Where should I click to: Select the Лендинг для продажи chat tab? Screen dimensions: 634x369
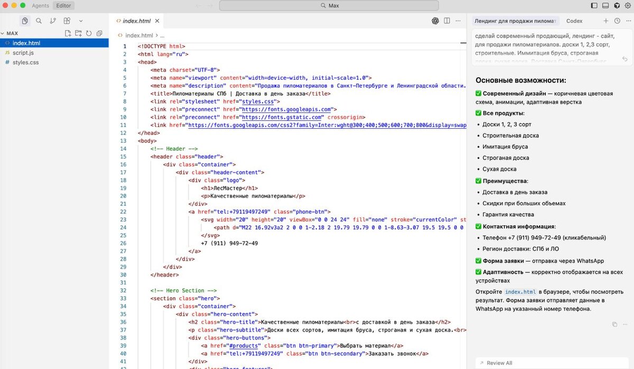click(515, 21)
